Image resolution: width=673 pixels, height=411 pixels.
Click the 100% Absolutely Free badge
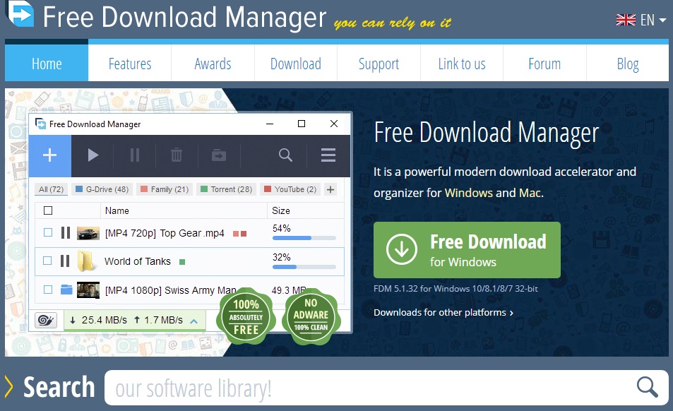point(246,316)
